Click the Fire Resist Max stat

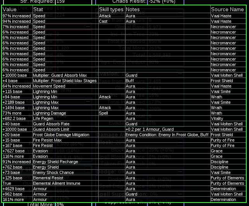pyautogui.click(x=47, y=140)
